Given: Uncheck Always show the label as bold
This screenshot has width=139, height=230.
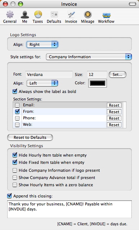Looking at the screenshot, I should (15, 91).
